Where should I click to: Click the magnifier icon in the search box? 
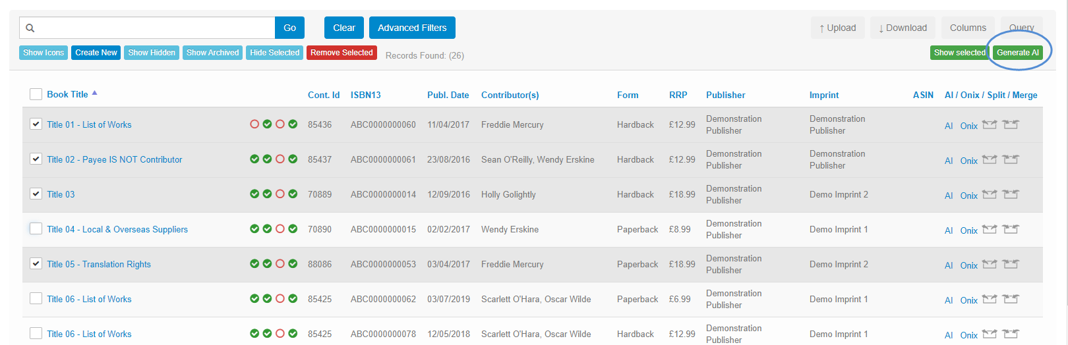(30, 28)
